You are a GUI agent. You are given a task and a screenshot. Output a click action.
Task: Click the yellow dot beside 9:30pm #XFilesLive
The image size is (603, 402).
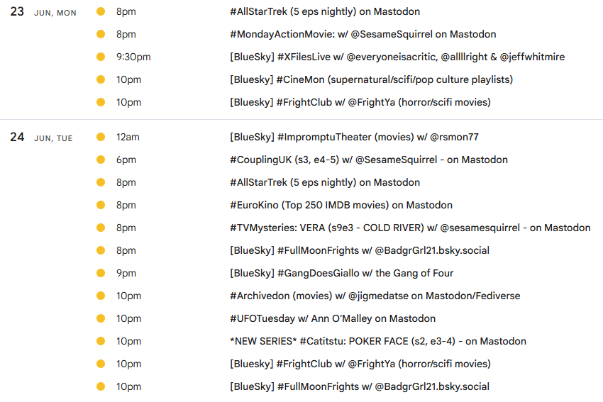pyautogui.click(x=101, y=57)
